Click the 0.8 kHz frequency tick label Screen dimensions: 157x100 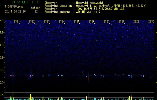click(2, 70)
